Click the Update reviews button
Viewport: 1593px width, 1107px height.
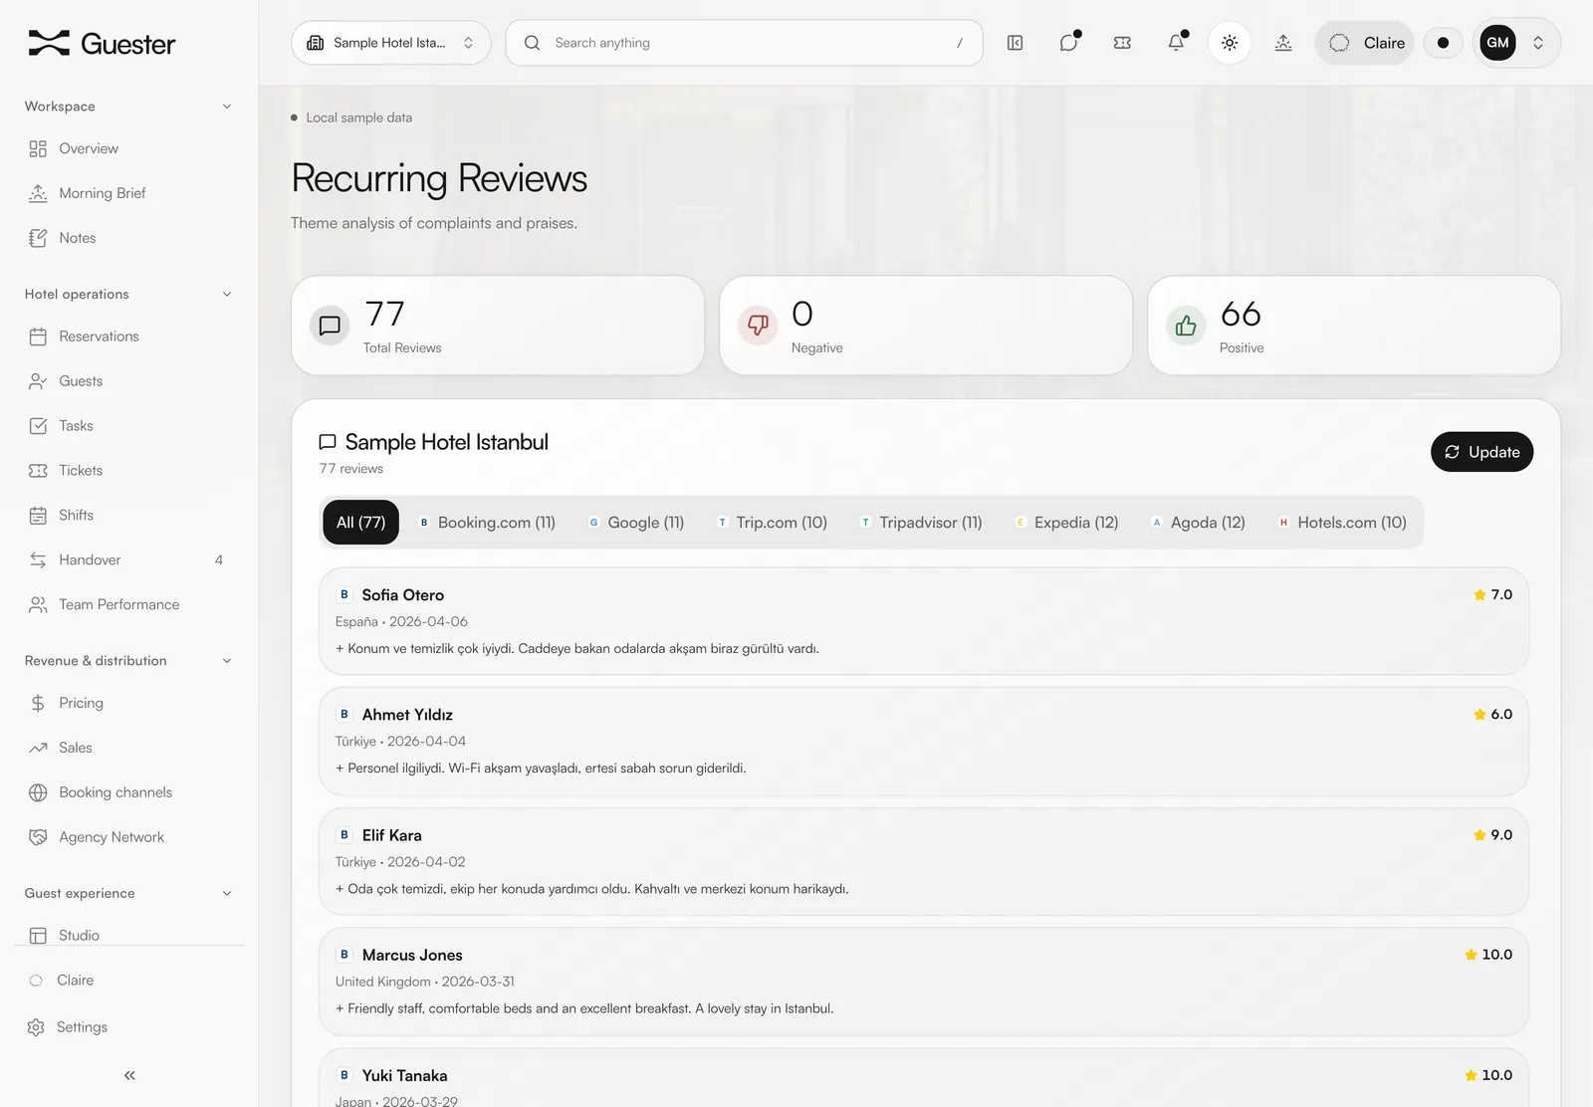[x=1481, y=452]
